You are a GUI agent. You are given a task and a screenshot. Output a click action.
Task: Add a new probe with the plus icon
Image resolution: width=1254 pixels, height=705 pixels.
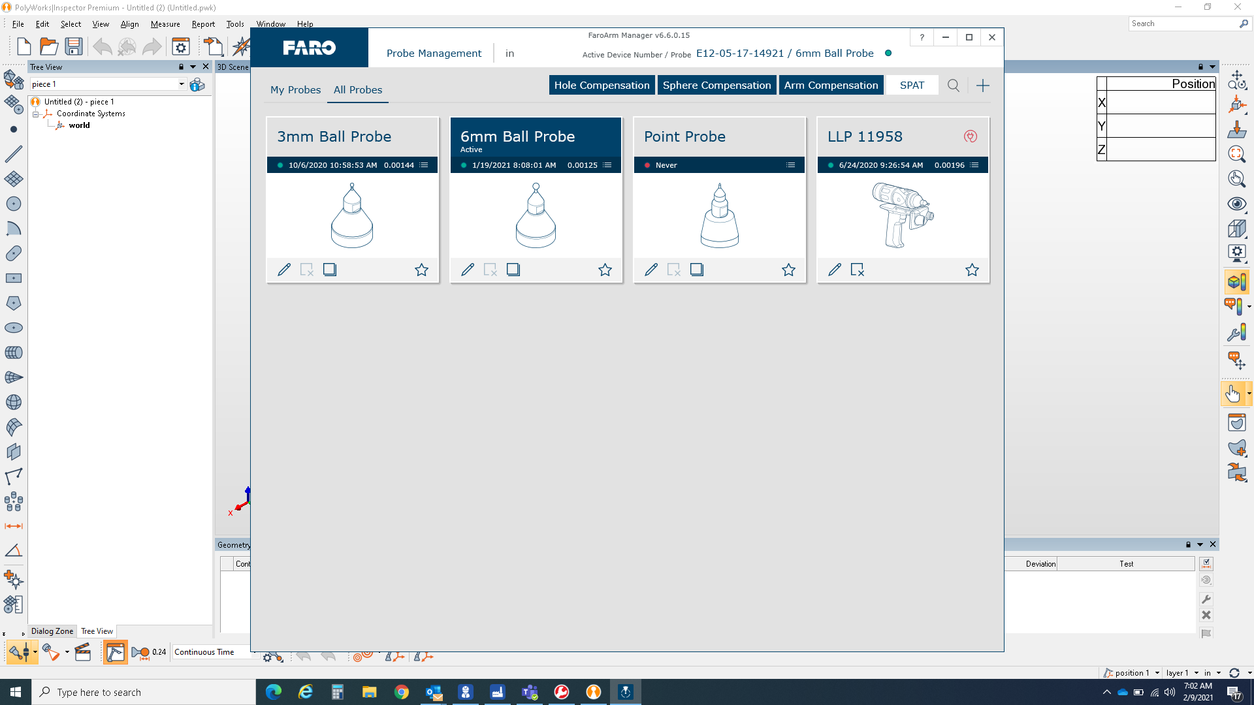click(983, 85)
